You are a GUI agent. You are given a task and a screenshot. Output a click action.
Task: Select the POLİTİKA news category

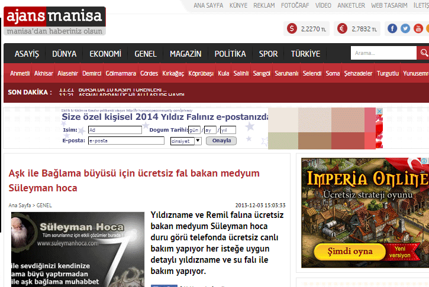pos(230,54)
